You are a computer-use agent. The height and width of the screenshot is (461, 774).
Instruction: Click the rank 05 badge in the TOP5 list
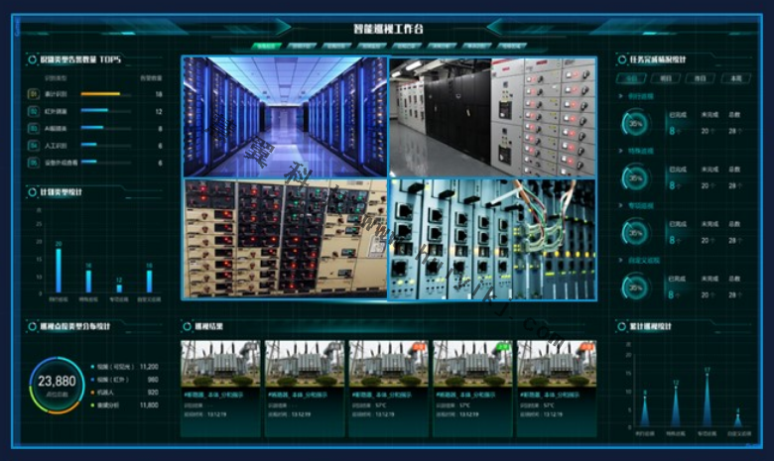33,162
